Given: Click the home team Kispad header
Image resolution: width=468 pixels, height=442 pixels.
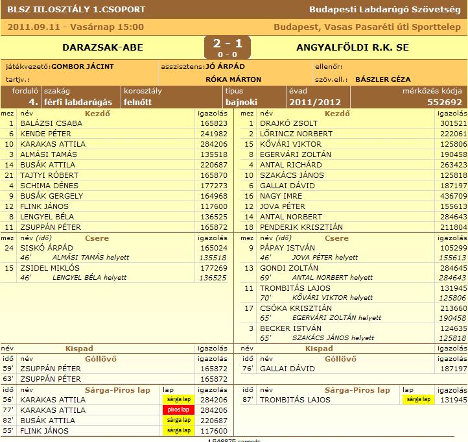Looking at the screenshot, I should pyautogui.click(x=79, y=349).
